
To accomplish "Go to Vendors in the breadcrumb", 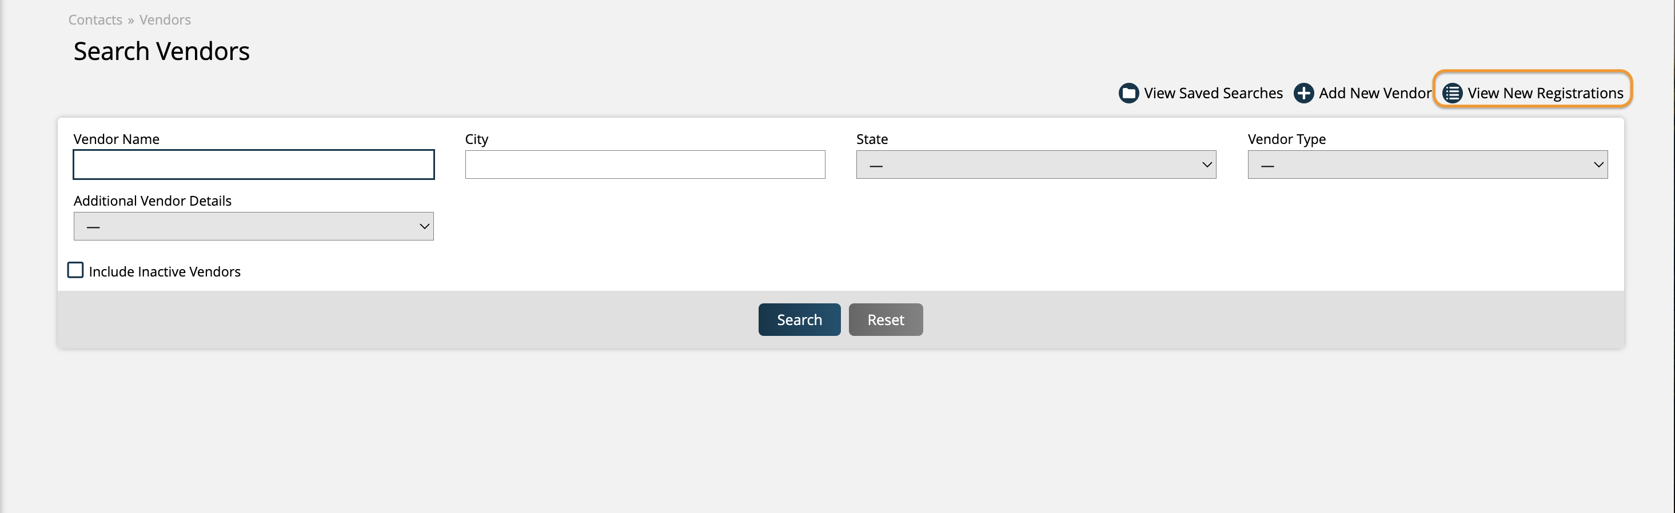I will pyautogui.click(x=165, y=20).
